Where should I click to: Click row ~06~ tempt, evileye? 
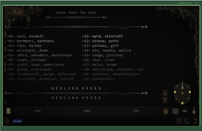(26, 60)
